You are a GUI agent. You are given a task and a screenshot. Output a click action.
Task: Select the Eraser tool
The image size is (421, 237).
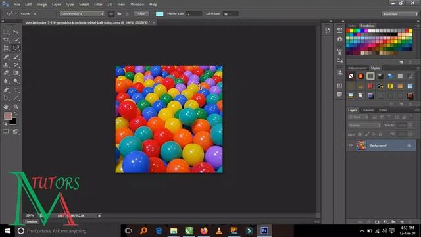tap(6, 73)
